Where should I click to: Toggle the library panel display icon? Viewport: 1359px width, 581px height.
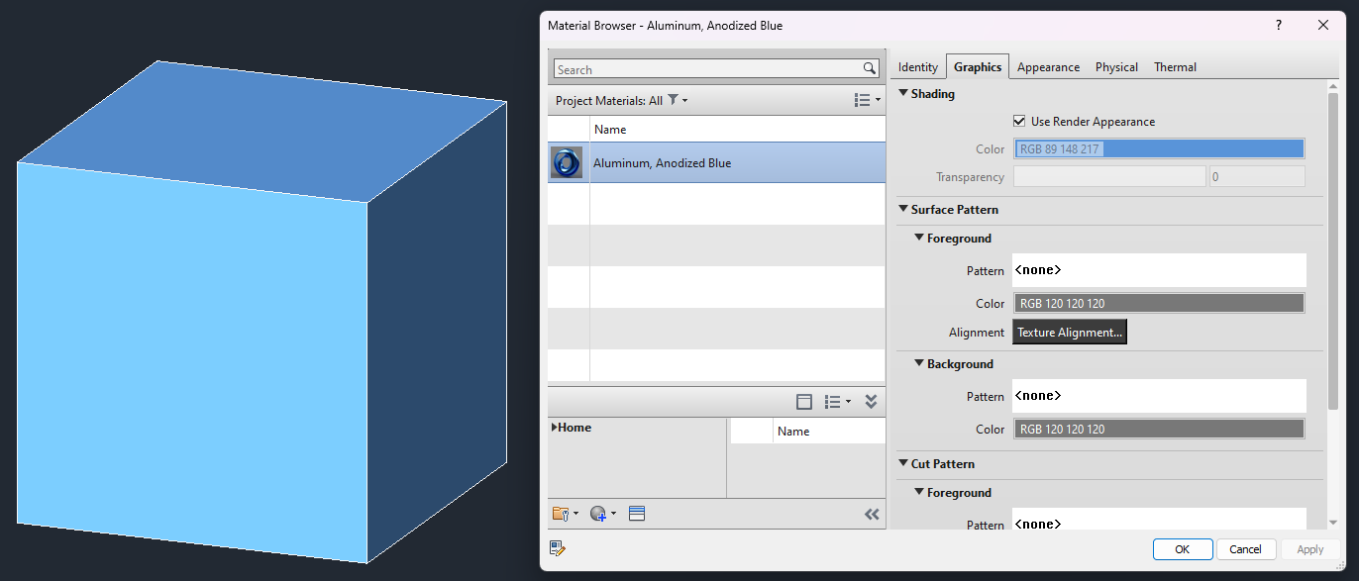click(x=803, y=401)
